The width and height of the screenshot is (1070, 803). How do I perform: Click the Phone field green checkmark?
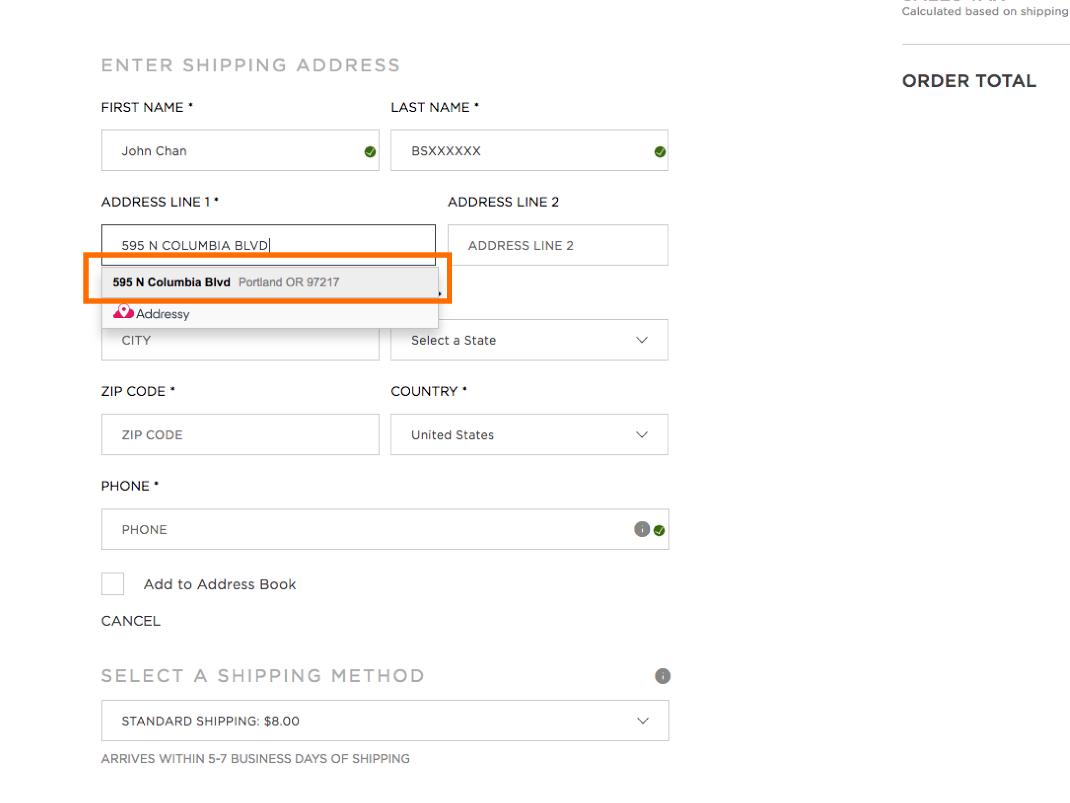[659, 530]
